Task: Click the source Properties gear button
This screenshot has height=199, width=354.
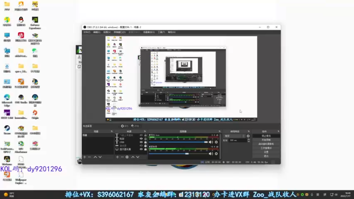Action: point(124,126)
